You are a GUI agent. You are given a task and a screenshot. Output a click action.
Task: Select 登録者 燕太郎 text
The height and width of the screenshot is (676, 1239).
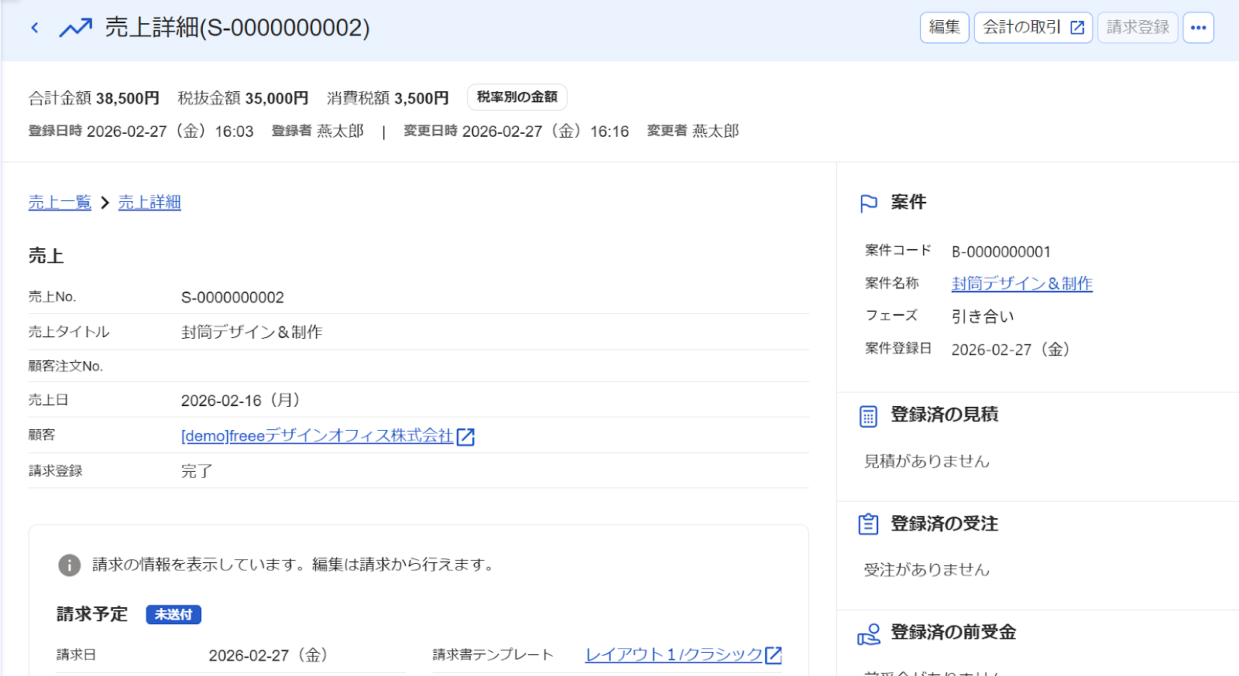(x=317, y=131)
